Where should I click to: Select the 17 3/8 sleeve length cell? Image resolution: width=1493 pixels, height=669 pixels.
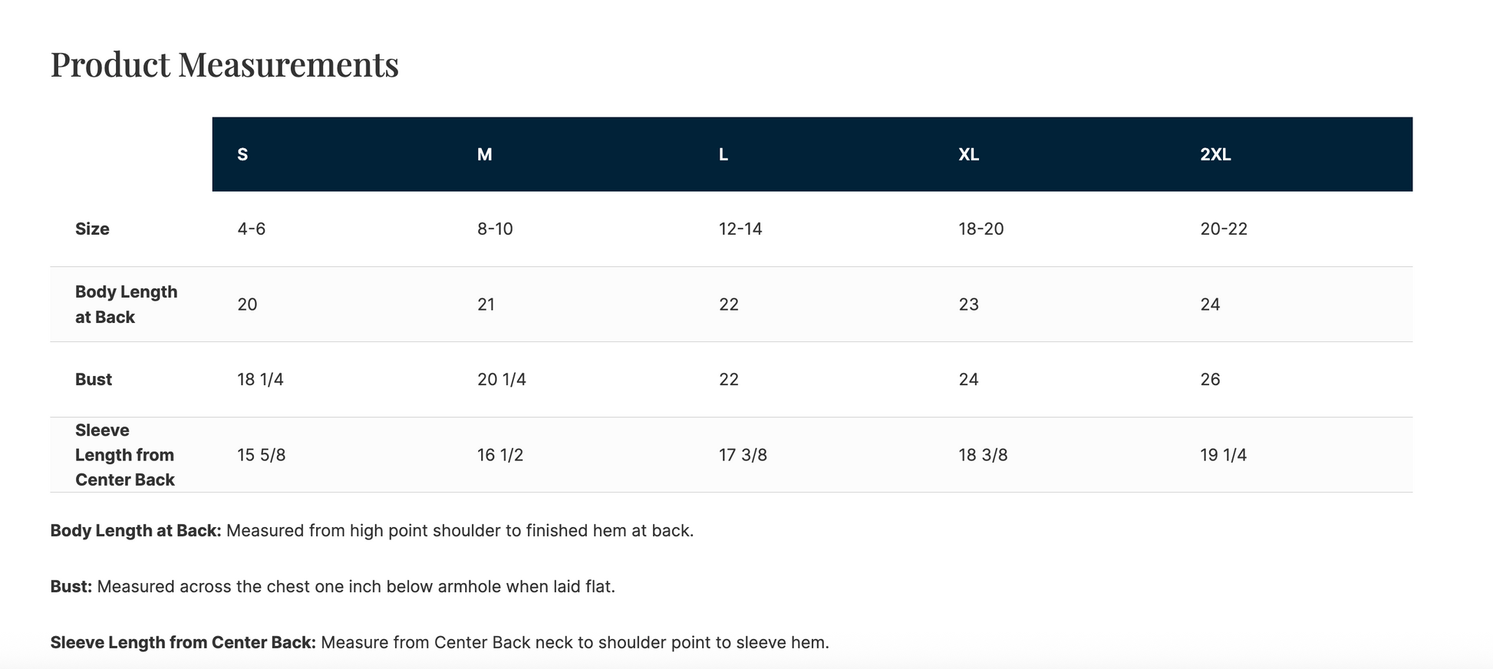pyautogui.click(x=743, y=455)
